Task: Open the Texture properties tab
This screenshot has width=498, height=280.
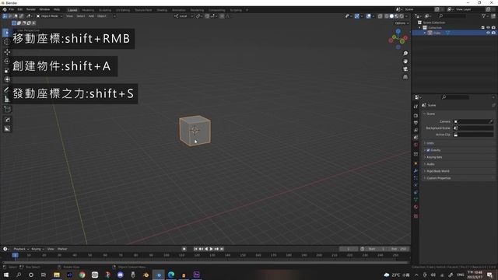Action: (416, 216)
